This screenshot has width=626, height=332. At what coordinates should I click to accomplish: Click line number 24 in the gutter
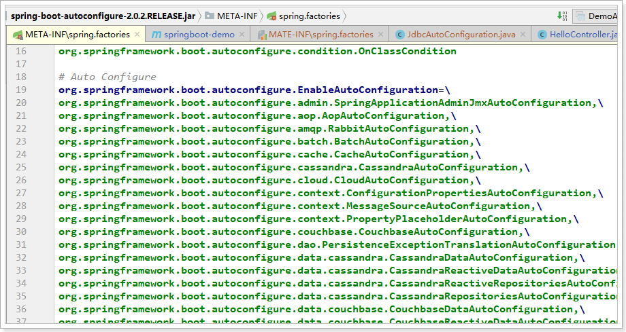tap(20, 155)
